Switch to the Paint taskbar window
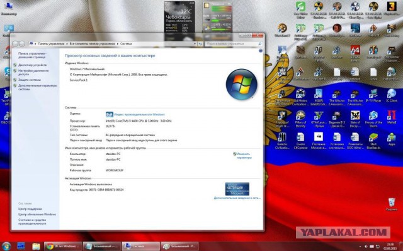This screenshot has width=403, height=251. click(x=179, y=247)
